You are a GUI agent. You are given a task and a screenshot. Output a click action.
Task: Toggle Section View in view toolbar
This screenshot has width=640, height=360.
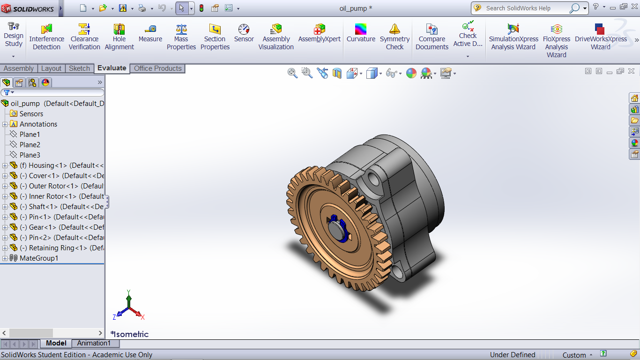tap(337, 73)
